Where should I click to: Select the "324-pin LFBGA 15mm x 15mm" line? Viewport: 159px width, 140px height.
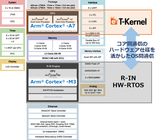click(x=53, y=8)
